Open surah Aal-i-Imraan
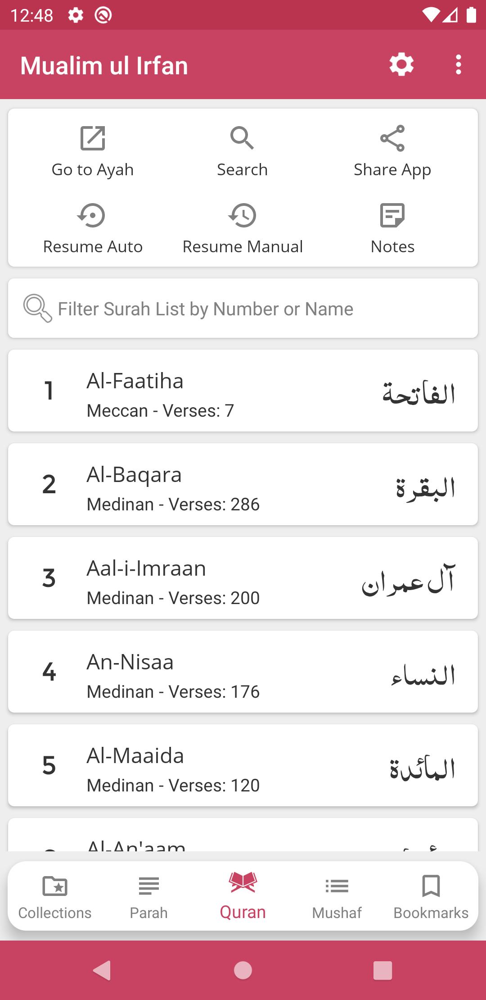This screenshot has width=486, height=1000. [243, 578]
